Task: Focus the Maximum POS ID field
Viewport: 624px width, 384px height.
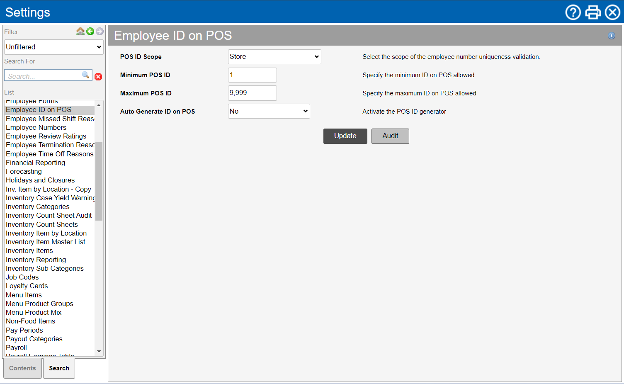Action: coord(252,93)
